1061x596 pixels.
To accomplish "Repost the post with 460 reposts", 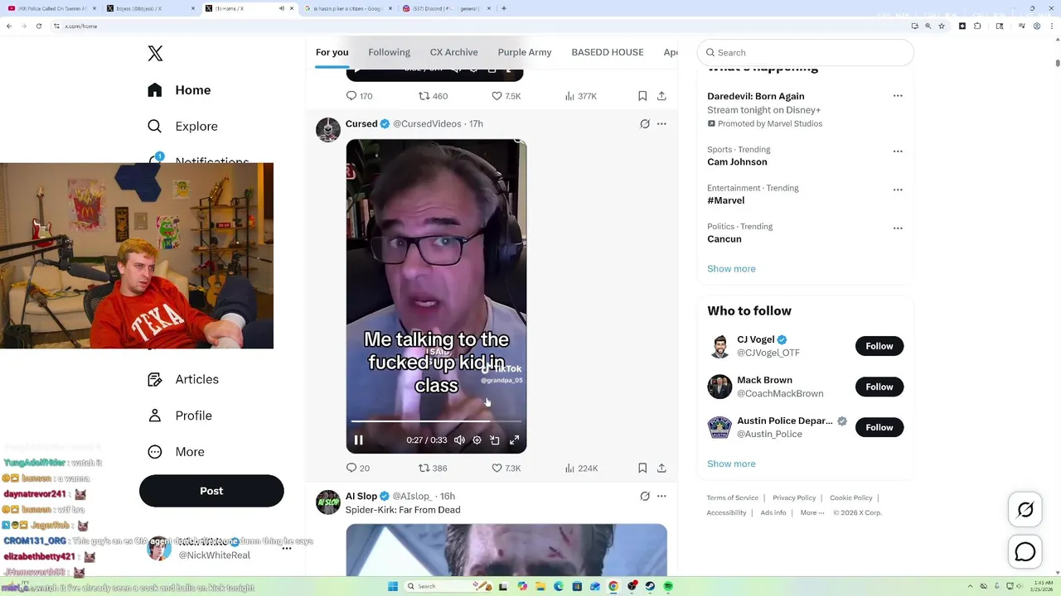I will [x=433, y=96].
